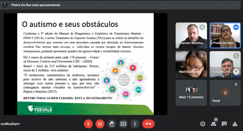Click the present screen button
Viewport: 243px width, 131px height.
point(123,124)
